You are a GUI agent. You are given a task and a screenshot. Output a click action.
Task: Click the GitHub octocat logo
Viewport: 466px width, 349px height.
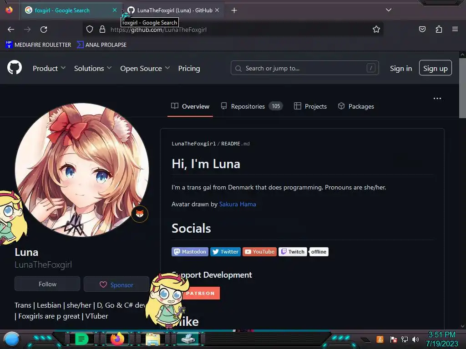click(14, 68)
